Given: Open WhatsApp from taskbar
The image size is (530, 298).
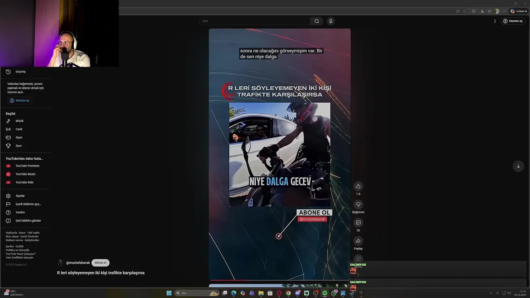Looking at the screenshot, I should coord(334,293).
